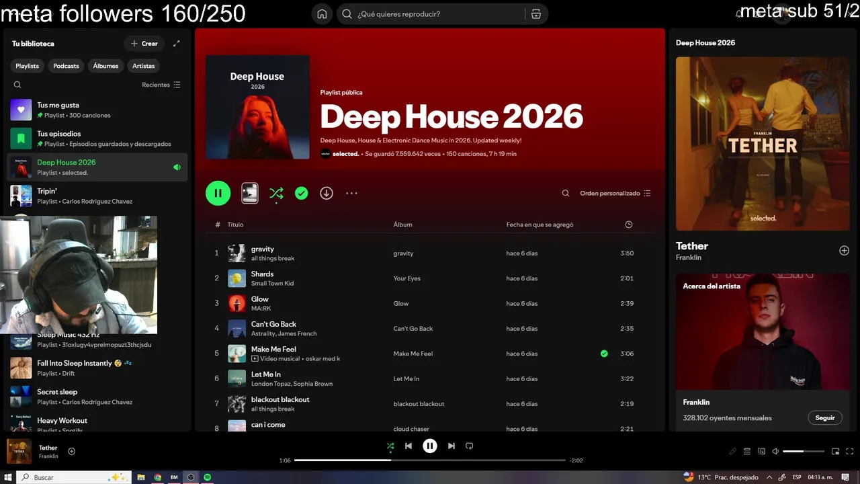Mute audio with speaker icon
The height and width of the screenshot is (484, 860).
775,451
